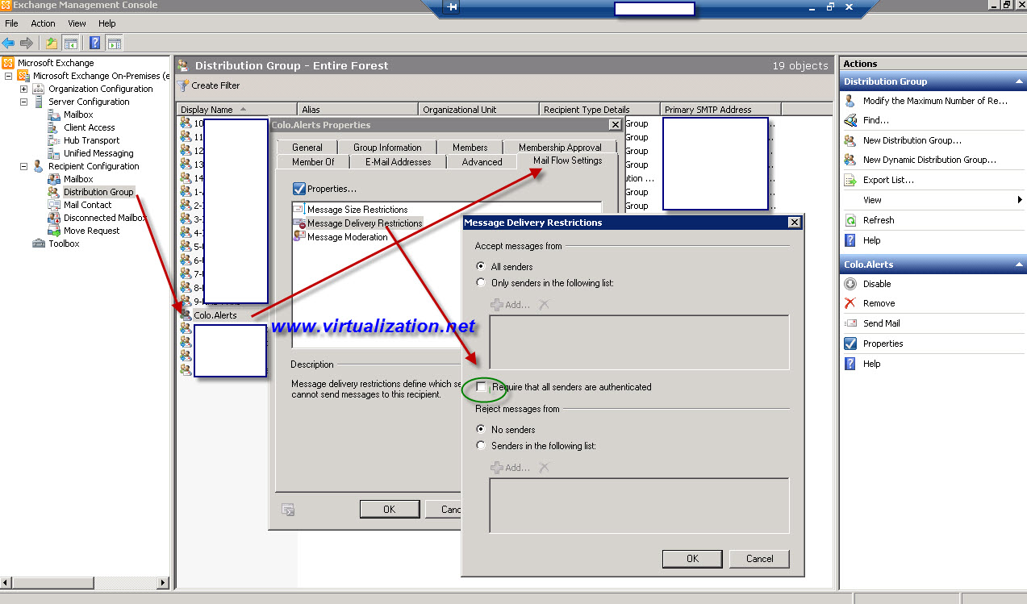Open the View submenu in Actions pane
The width and height of the screenshot is (1027, 604).
pyautogui.click(x=871, y=199)
